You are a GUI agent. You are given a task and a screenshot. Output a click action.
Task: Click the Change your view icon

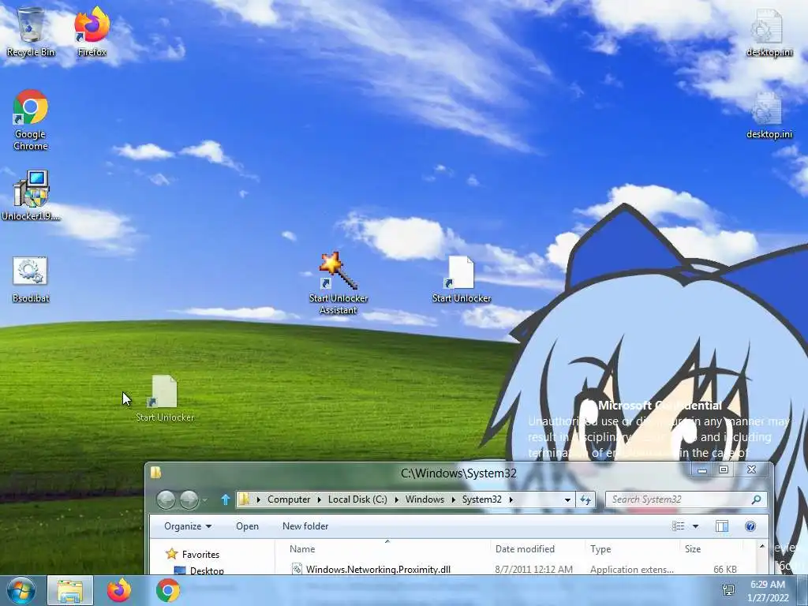[678, 526]
